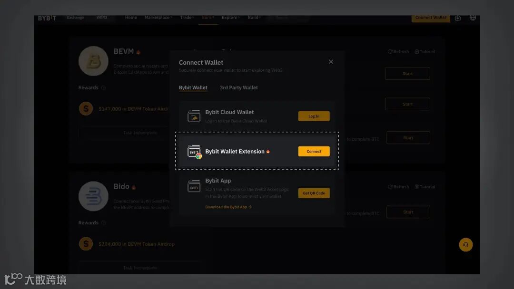Refresh the BEVM task status
514x289 pixels.
tap(398, 52)
